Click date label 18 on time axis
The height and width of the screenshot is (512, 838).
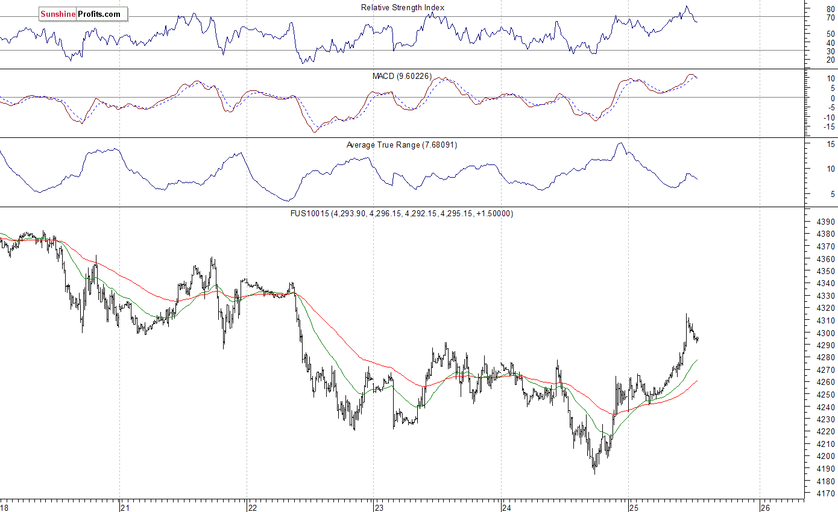[x=4, y=508]
